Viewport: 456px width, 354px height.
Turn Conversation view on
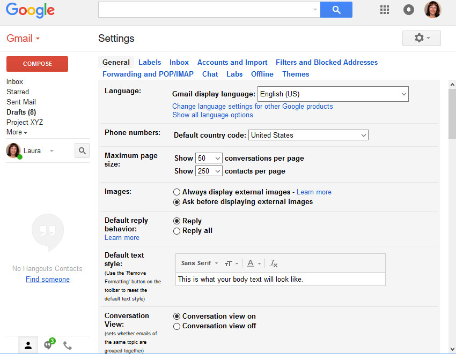pos(176,317)
